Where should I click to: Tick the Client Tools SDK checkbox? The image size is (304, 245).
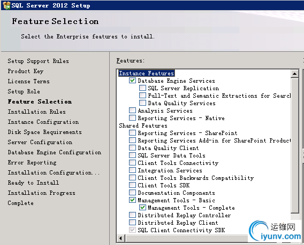(132, 185)
